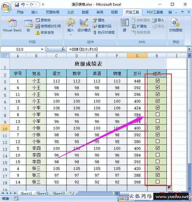This screenshot has width=192, height=202.
Task: Open Macro Security (宏安全性)
Action: tap(45, 32)
